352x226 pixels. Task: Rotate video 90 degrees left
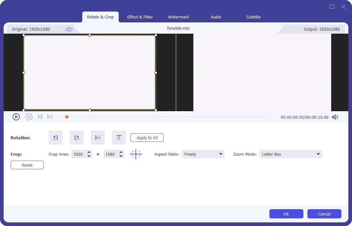(x=56, y=138)
